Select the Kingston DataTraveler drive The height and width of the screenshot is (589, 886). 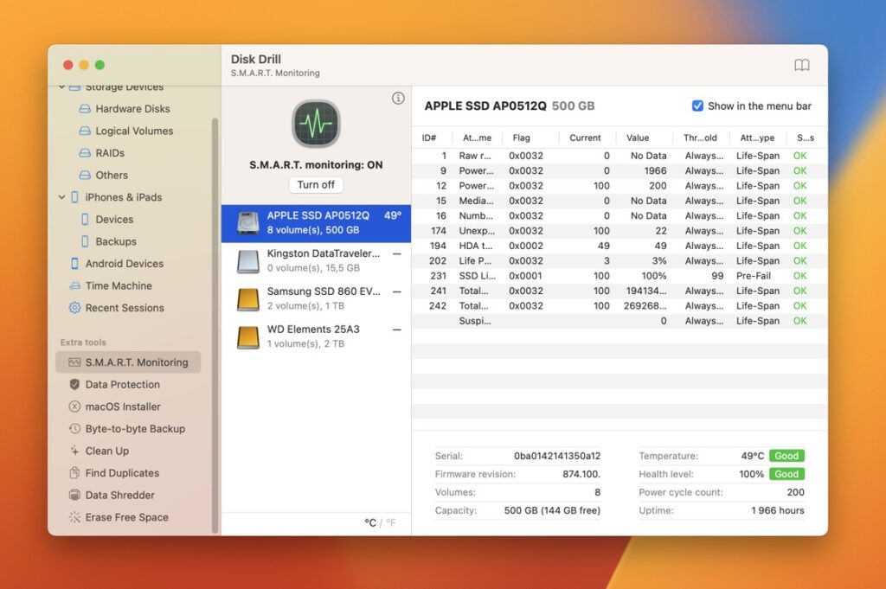316,259
